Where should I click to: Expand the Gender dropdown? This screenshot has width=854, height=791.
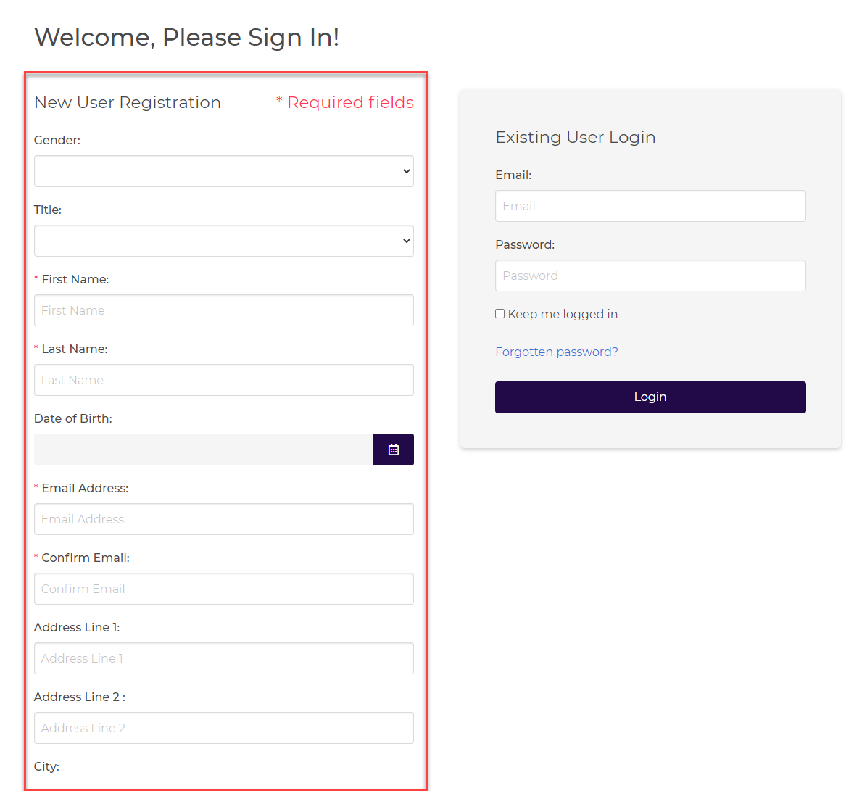click(223, 171)
